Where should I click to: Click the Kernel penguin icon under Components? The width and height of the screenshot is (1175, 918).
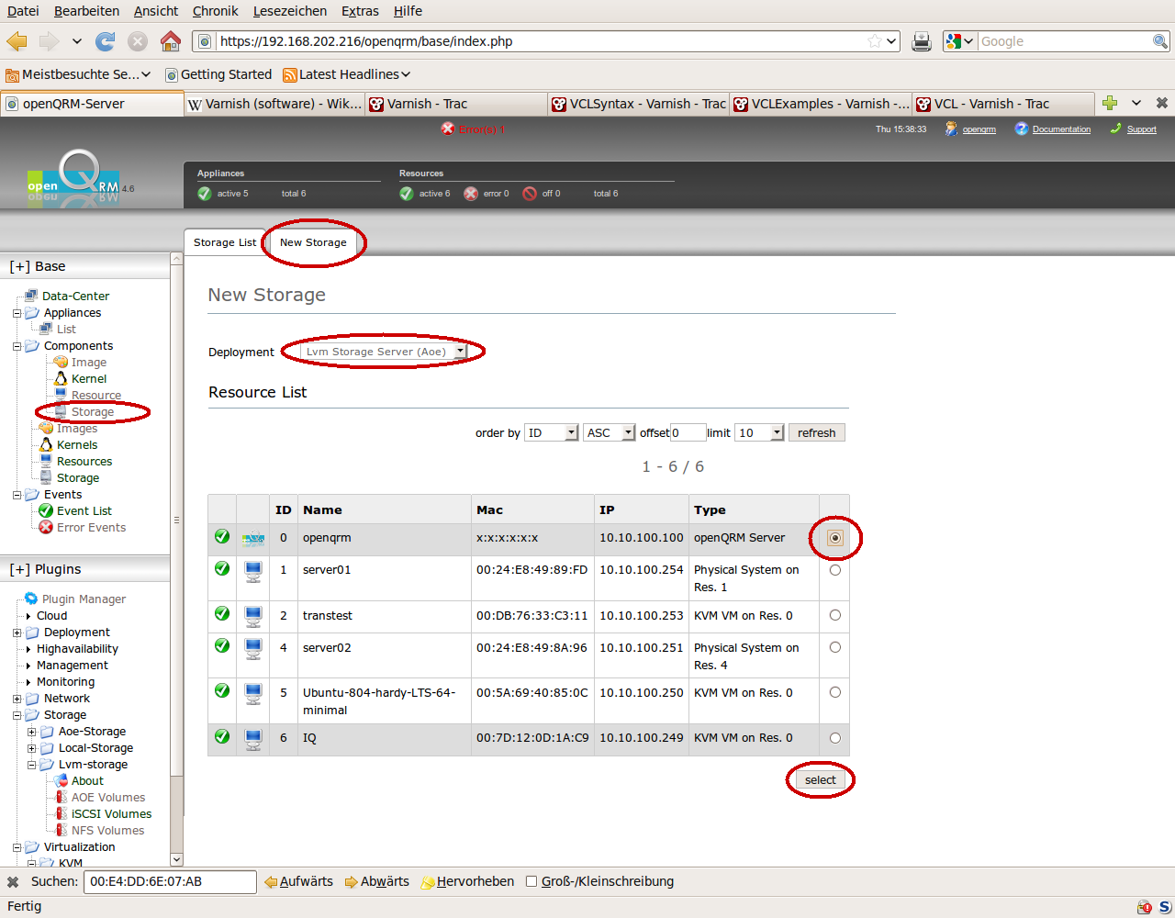click(x=61, y=378)
